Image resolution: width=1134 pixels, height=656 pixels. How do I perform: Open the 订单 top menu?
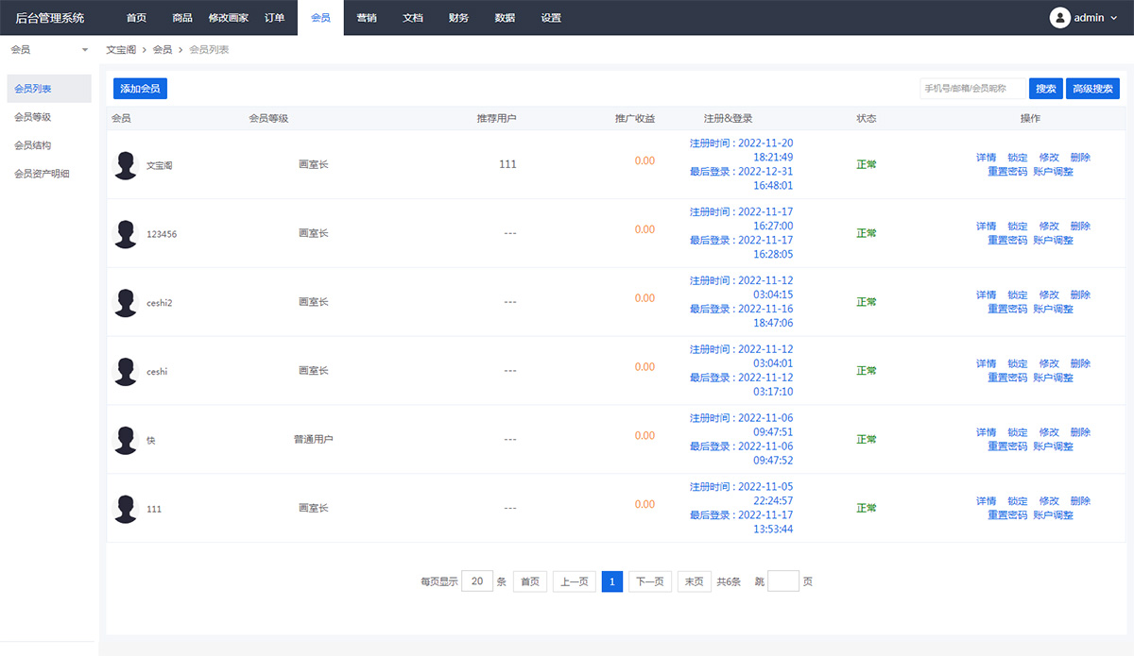(274, 18)
